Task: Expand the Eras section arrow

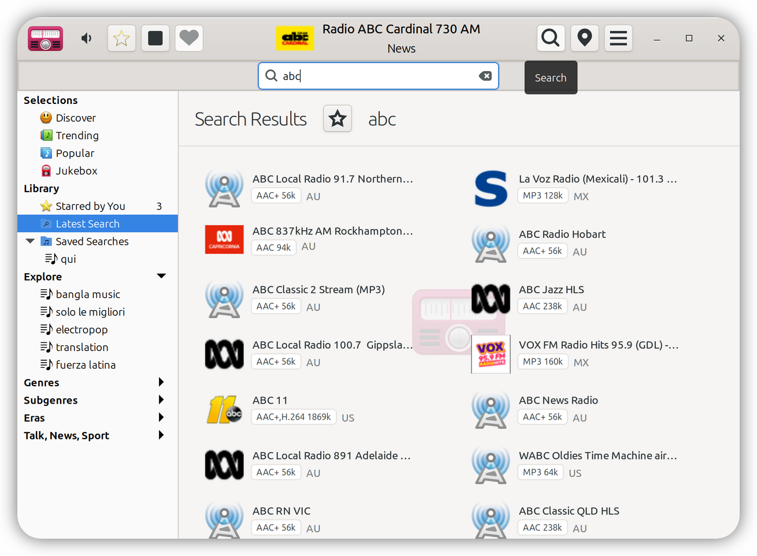Action: click(161, 417)
